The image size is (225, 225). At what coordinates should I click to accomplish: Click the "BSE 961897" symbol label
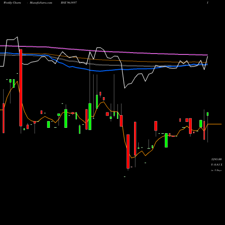(69, 3)
